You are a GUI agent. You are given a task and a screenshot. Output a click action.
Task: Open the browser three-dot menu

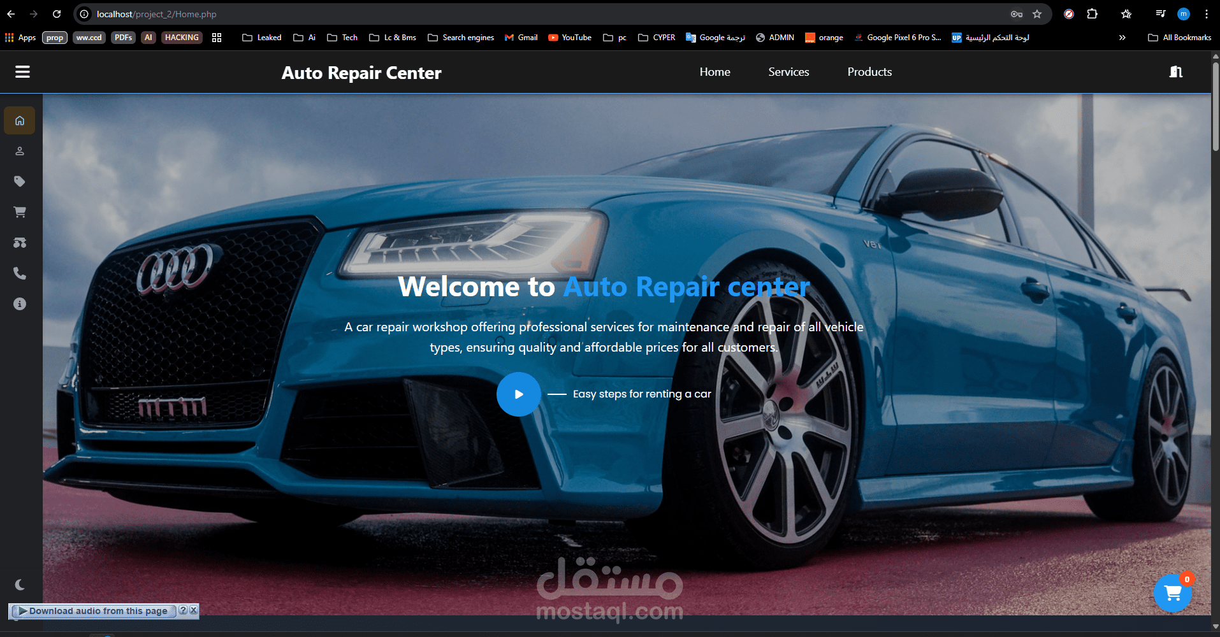point(1207,14)
